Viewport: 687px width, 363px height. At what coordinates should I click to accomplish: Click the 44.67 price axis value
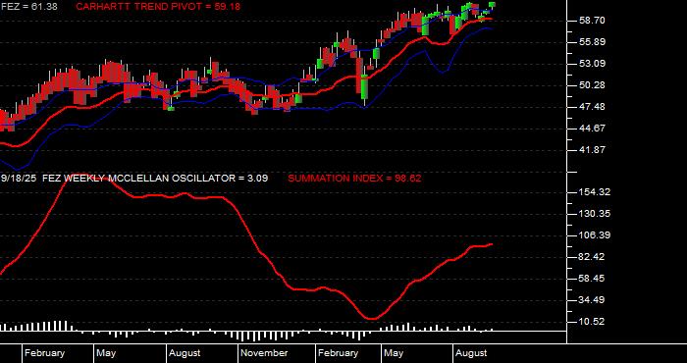593,129
